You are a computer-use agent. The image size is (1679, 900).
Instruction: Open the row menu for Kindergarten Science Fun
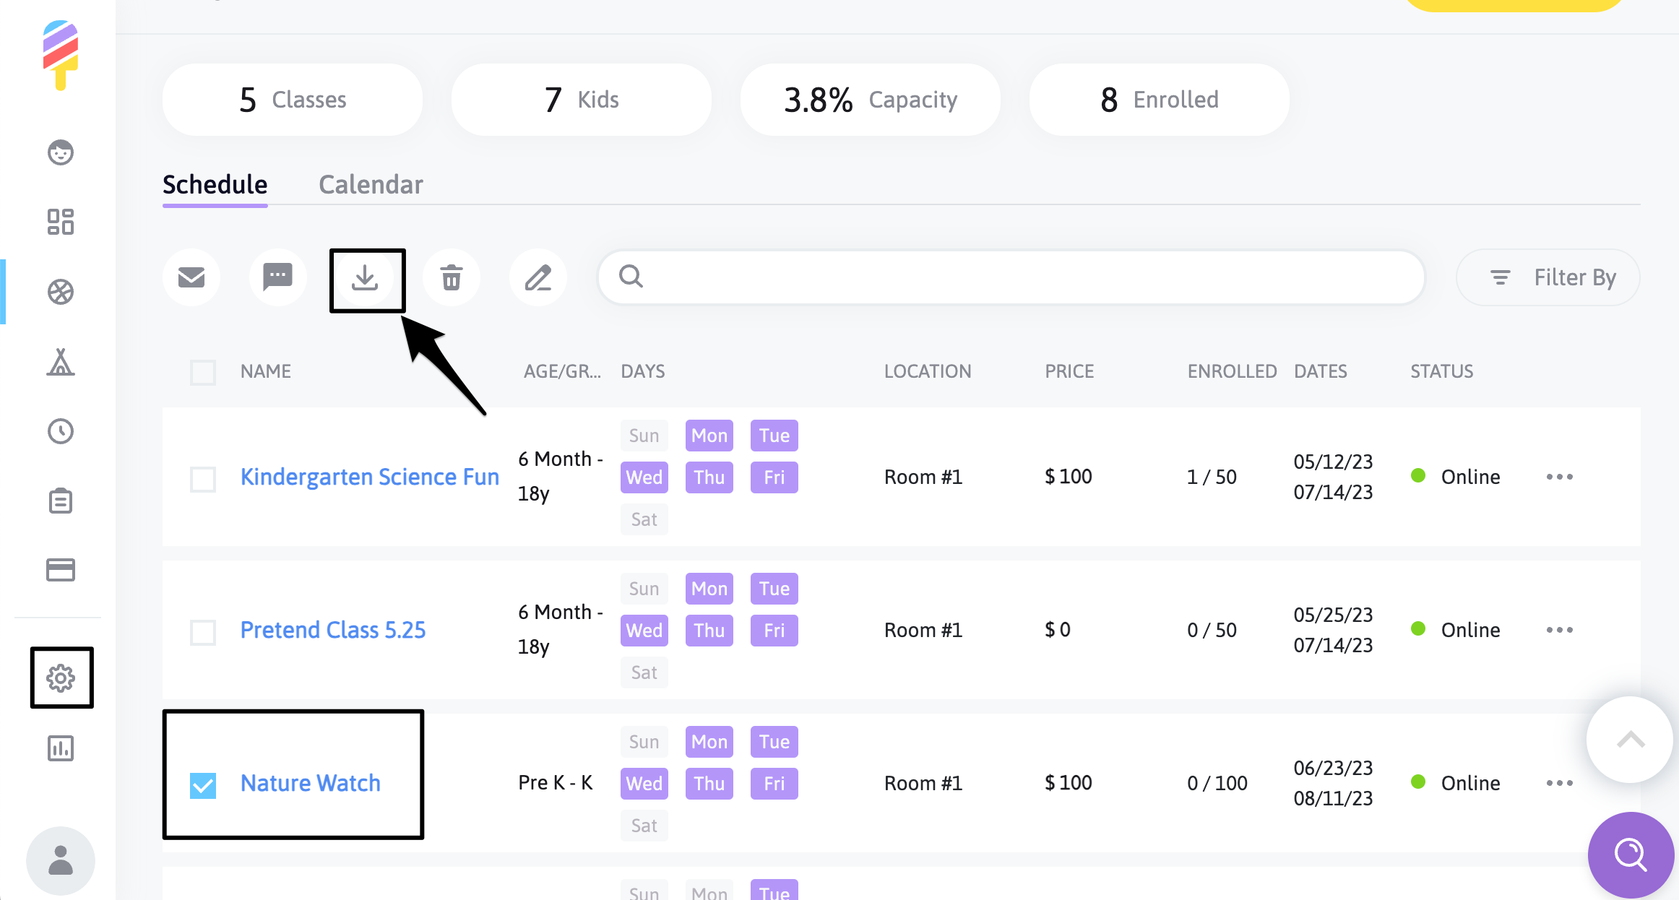coord(1560,477)
